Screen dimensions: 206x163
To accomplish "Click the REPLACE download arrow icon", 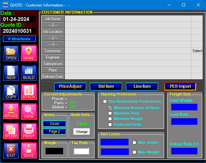I will (11, 111).
